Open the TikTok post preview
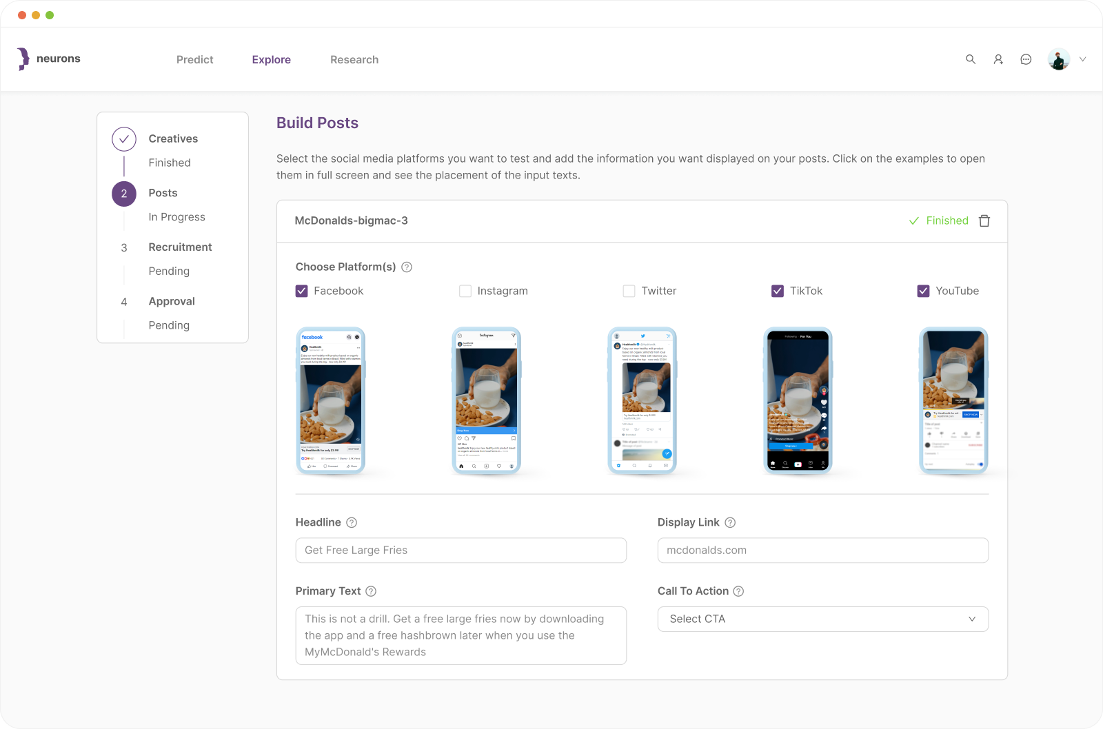This screenshot has height=729, width=1103. tap(798, 401)
